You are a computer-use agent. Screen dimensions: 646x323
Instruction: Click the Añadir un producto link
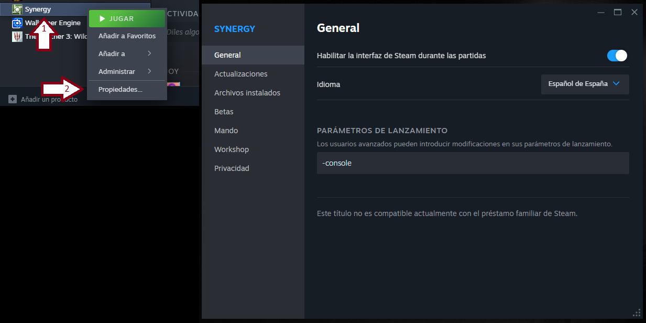pyautogui.click(x=49, y=100)
